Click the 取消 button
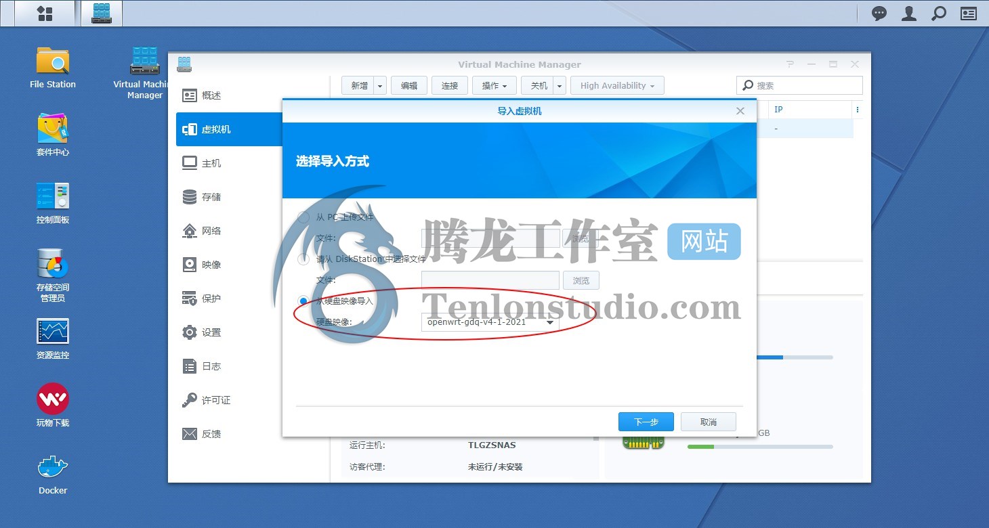The image size is (989, 528). [709, 422]
